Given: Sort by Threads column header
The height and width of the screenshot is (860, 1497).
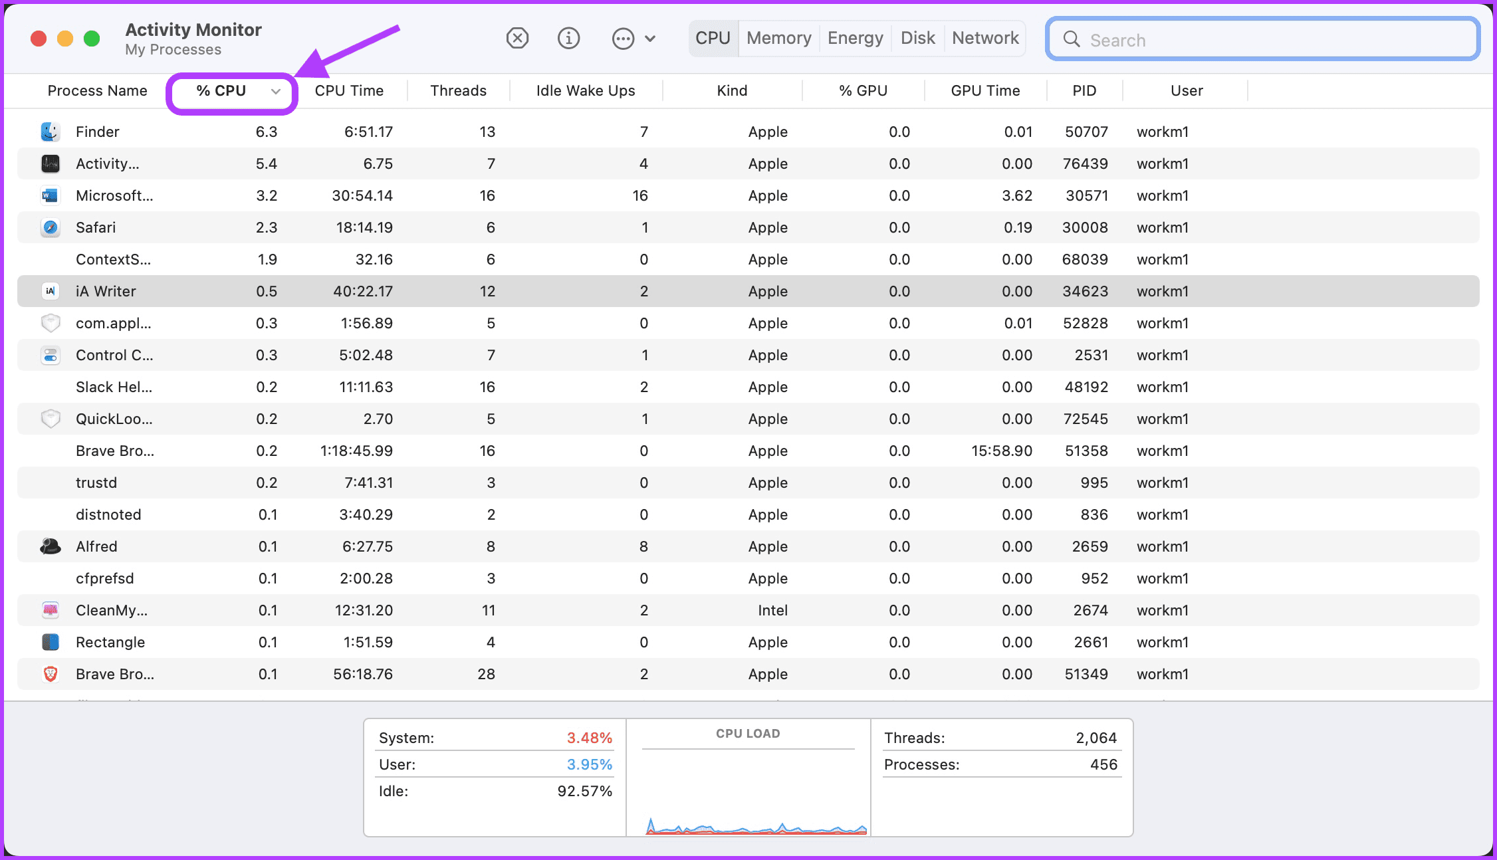Looking at the screenshot, I should [x=458, y=91].
